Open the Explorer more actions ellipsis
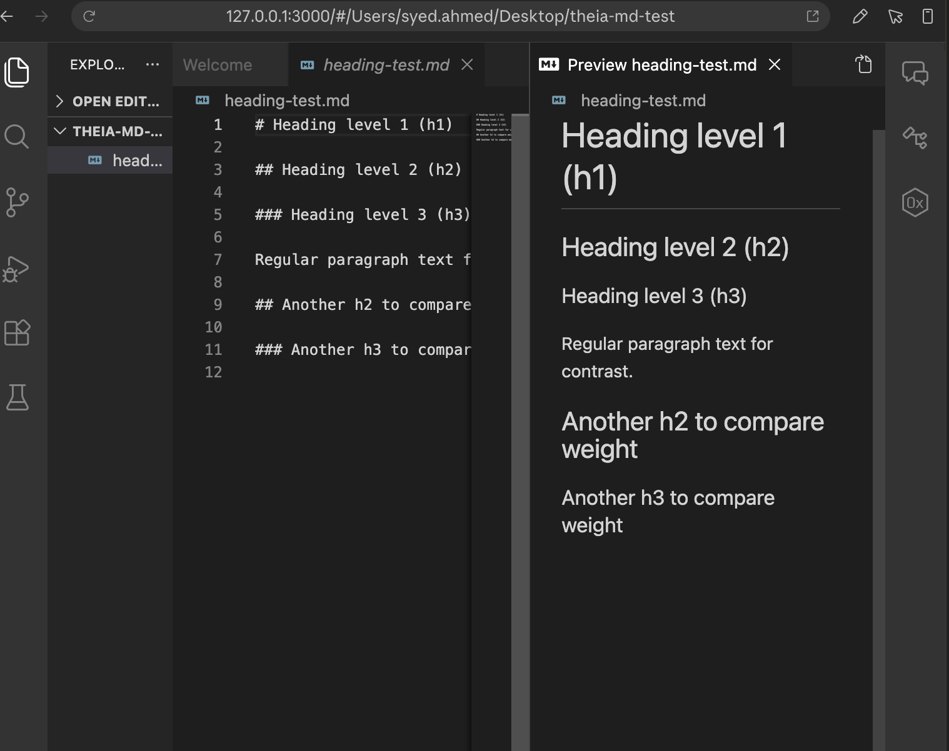Screen dimensions: 949x751 pyautogui.click(x=153, y=64)
